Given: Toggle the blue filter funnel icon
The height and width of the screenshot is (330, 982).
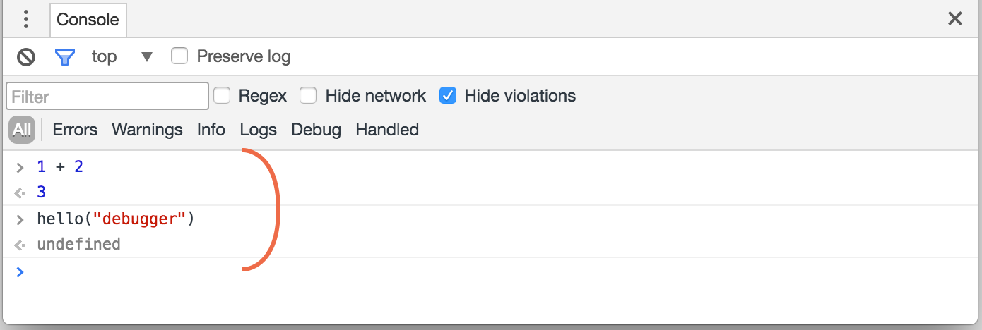Looking at the screenshot, I should pyautogui.click(x=65, y=56).
